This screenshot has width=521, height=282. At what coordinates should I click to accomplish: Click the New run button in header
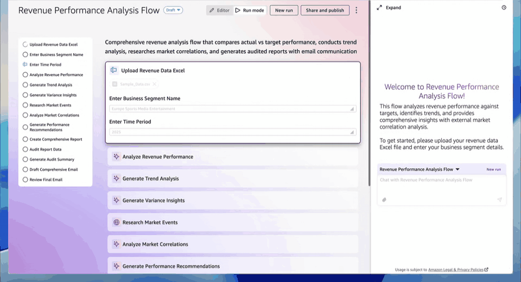click(284, 10)
